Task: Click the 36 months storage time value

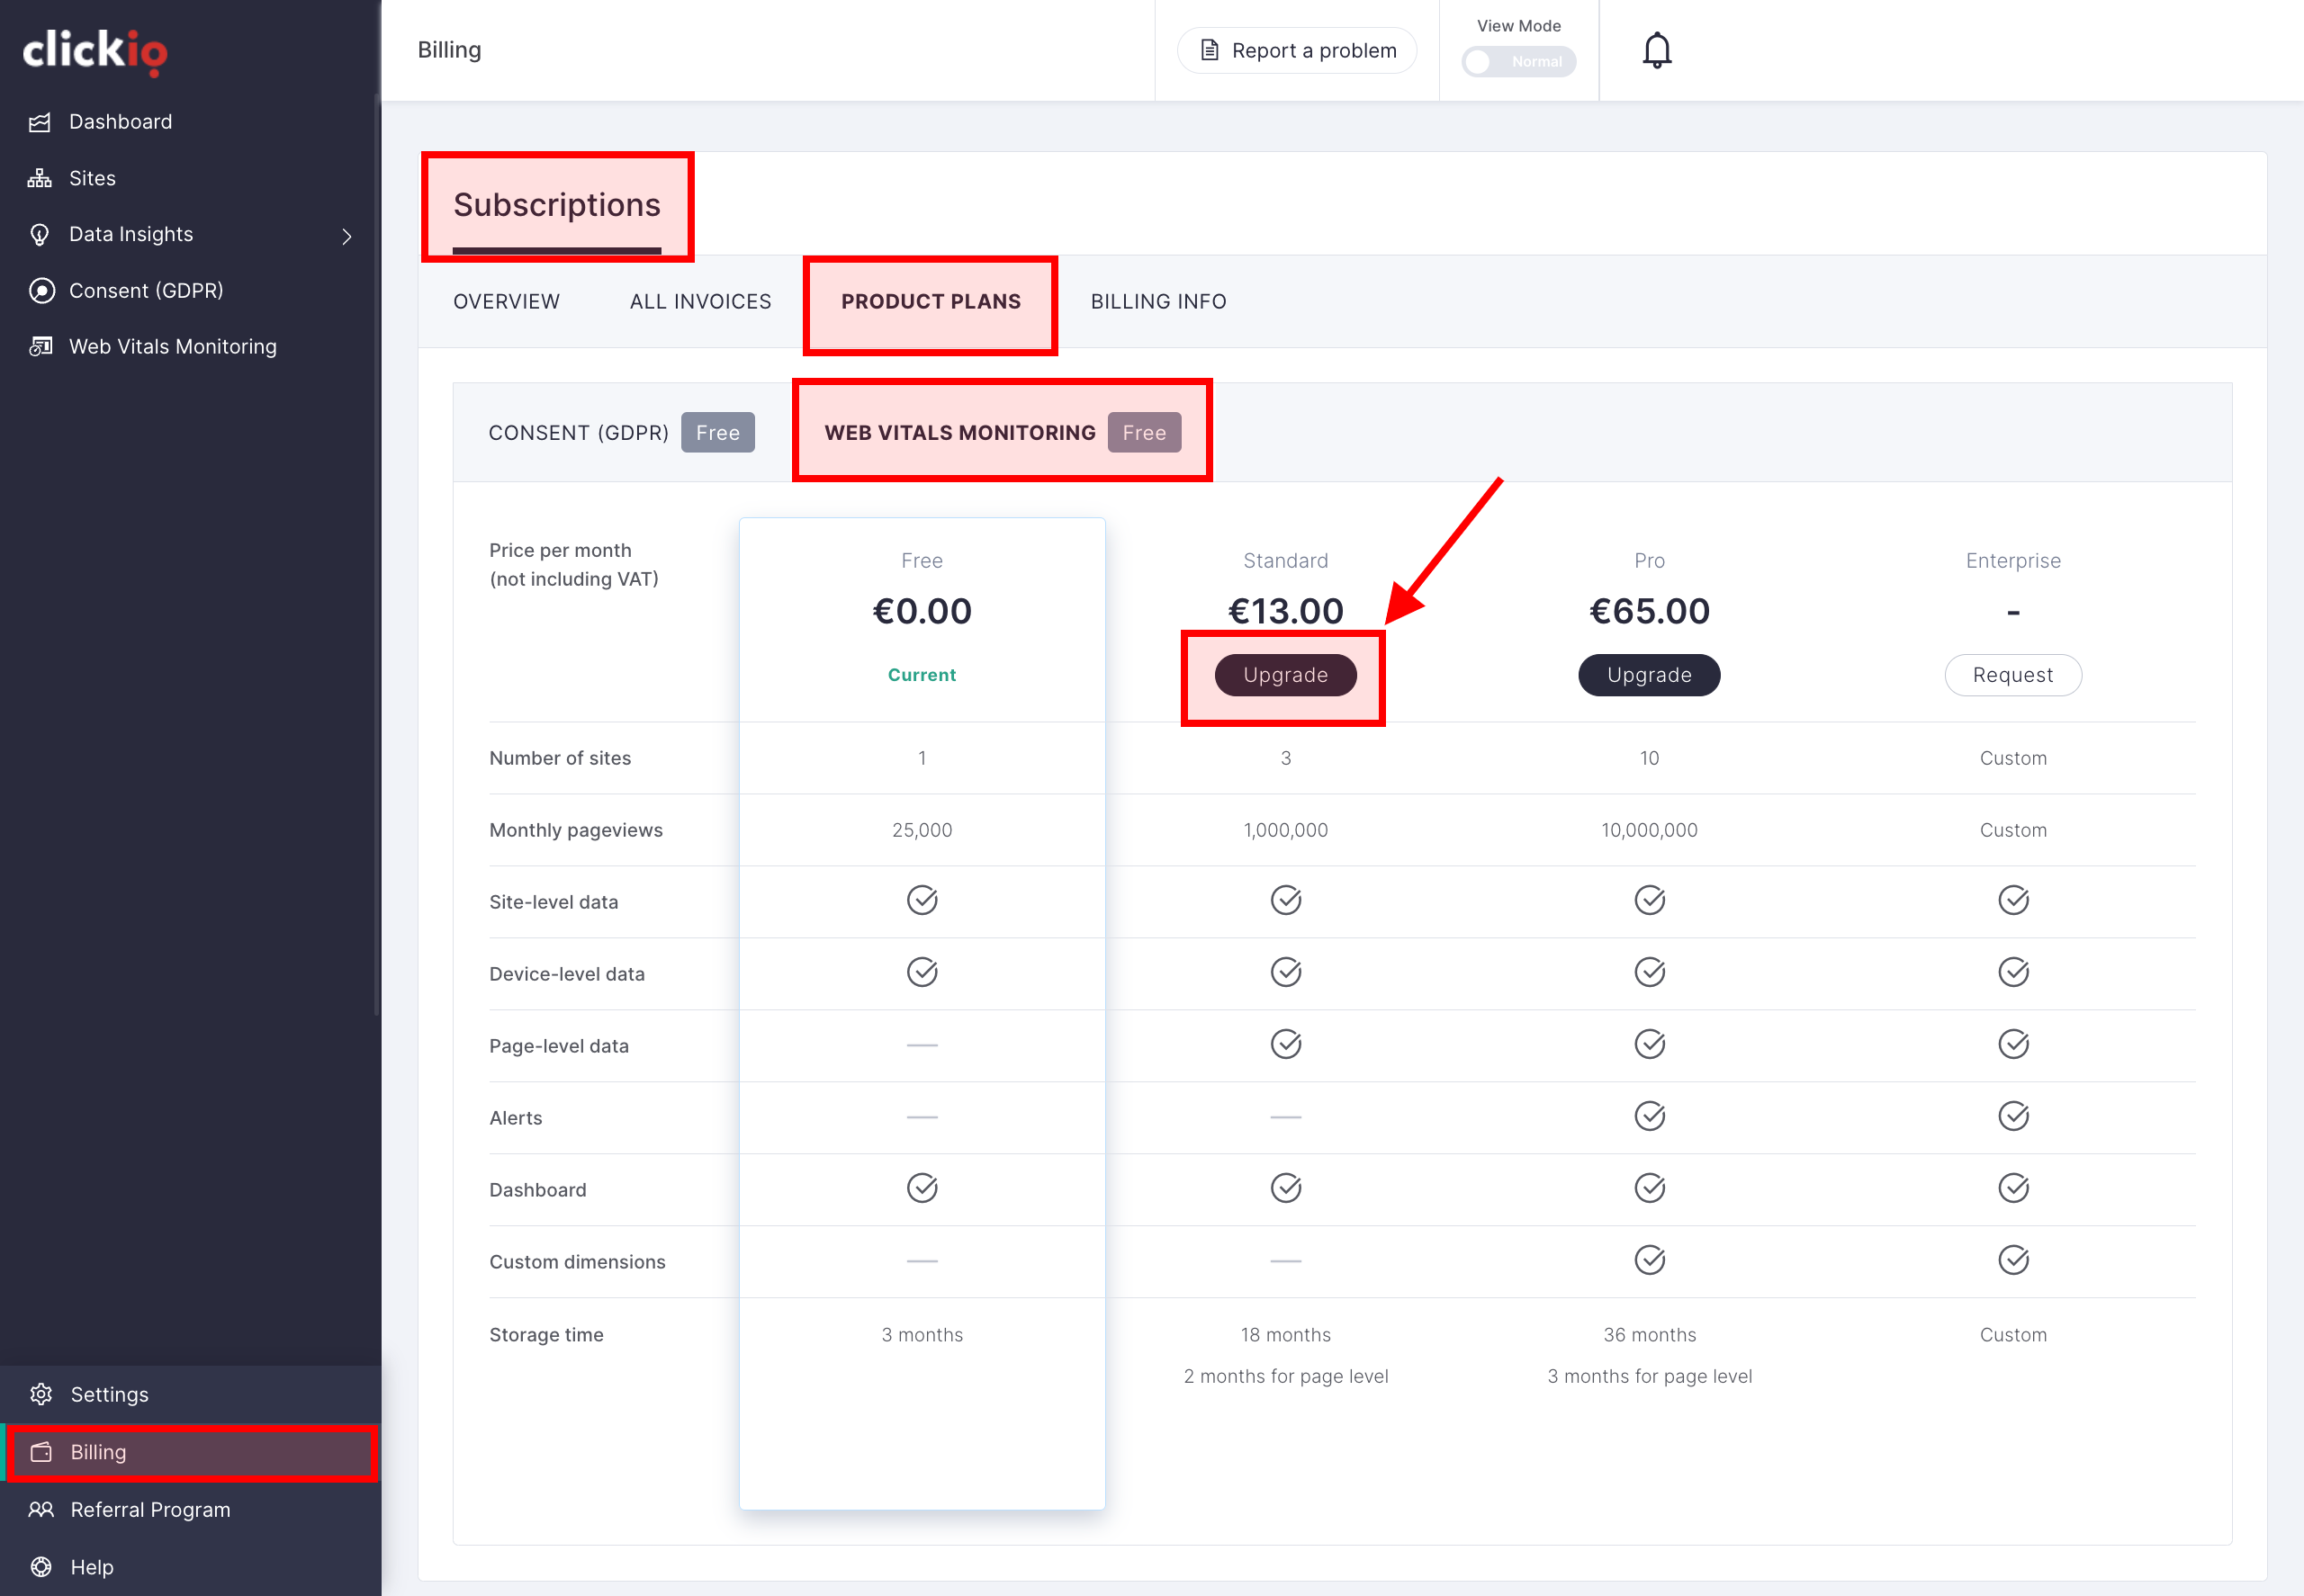Action: click(1649, 1335)
